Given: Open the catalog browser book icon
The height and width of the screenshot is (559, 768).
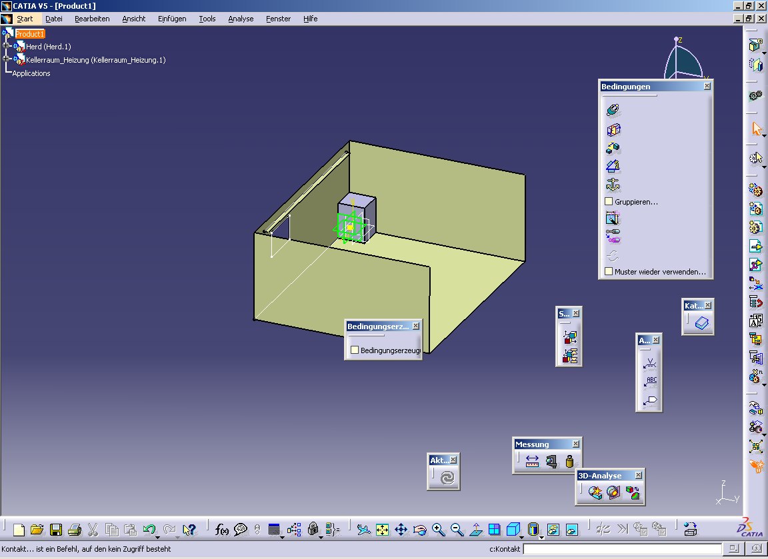Looking at the screenshot, I should [702, 323].
